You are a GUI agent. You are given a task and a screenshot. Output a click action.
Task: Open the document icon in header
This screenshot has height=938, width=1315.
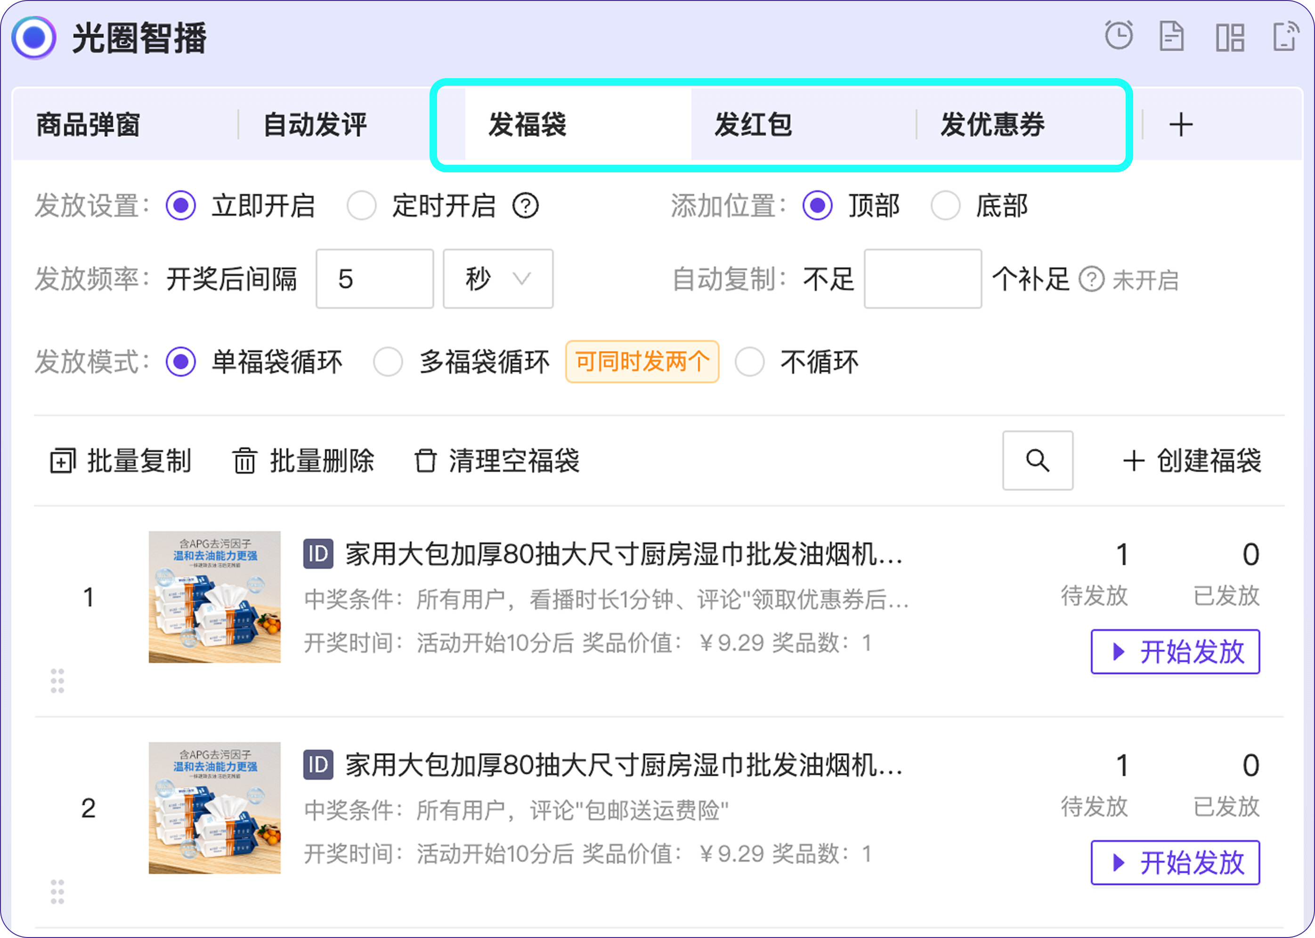tap(1172, 36)
